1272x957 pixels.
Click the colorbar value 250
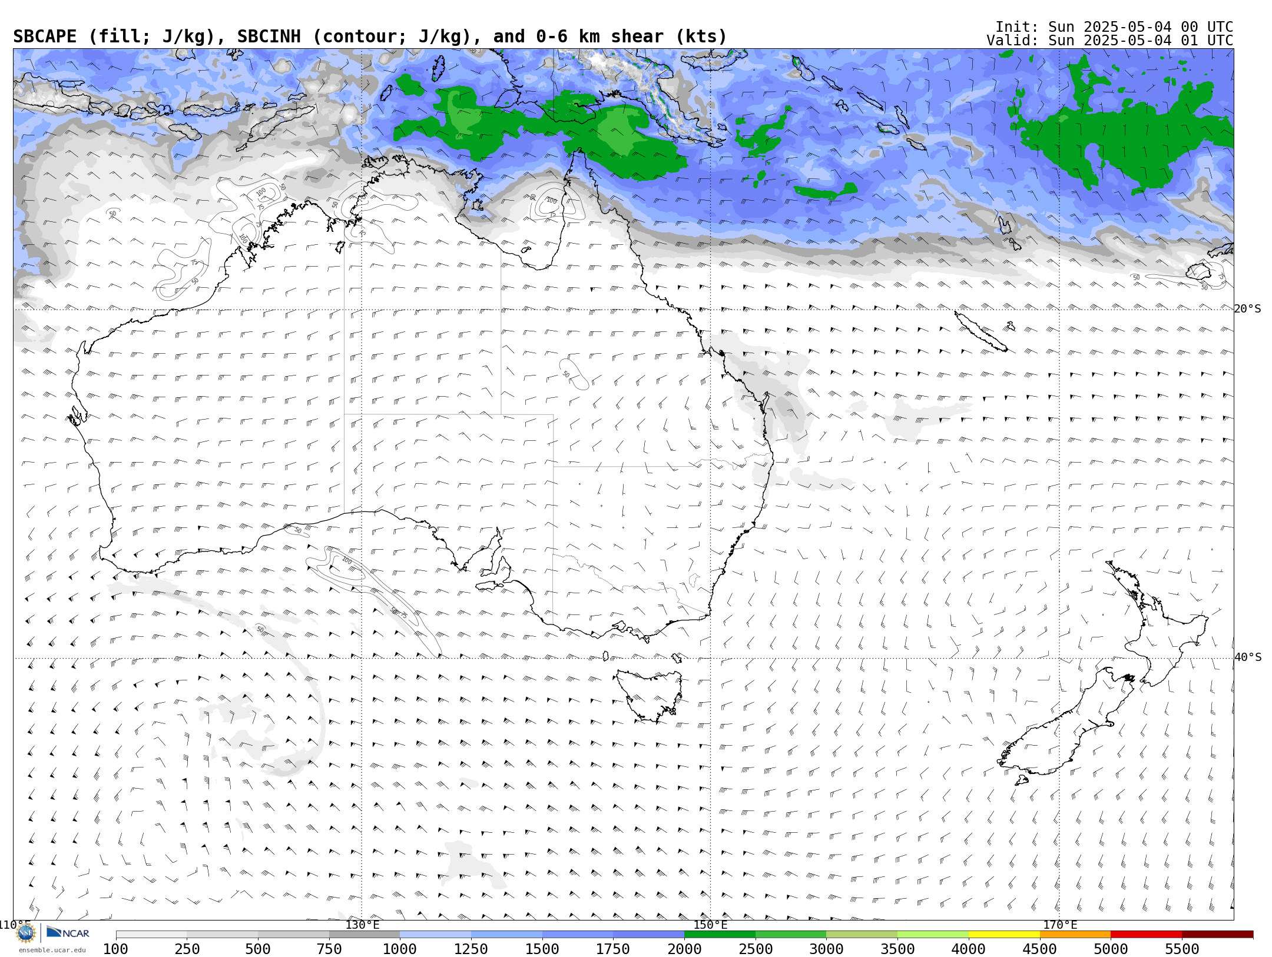point(187,949)
